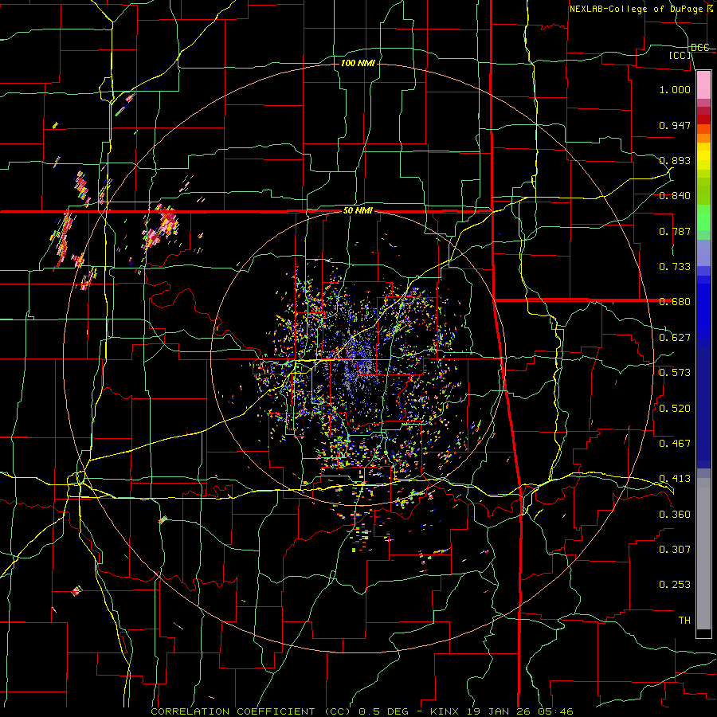Click the 50 NMI range ring label
Screen dimensions: 717x717
[x=358, y=211]
